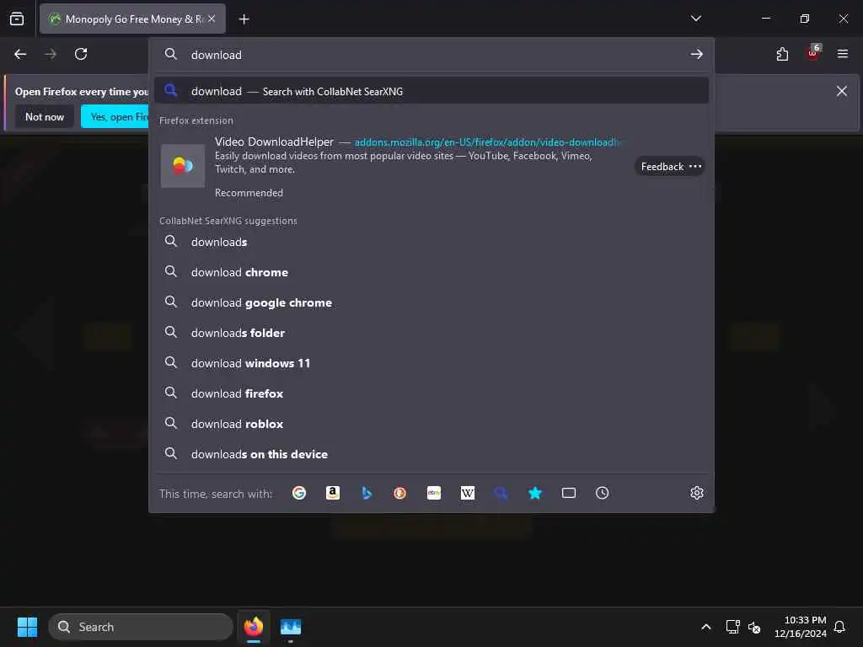Search with Amazon one-off engine icon
This screenshot has height=647, width=863.
[332, 493]
